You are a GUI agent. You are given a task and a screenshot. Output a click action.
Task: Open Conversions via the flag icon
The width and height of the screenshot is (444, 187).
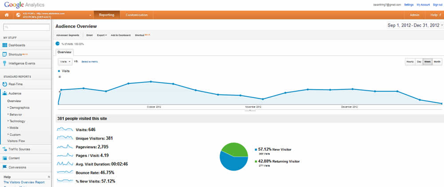pyautogui.click(x=5, y=168)
